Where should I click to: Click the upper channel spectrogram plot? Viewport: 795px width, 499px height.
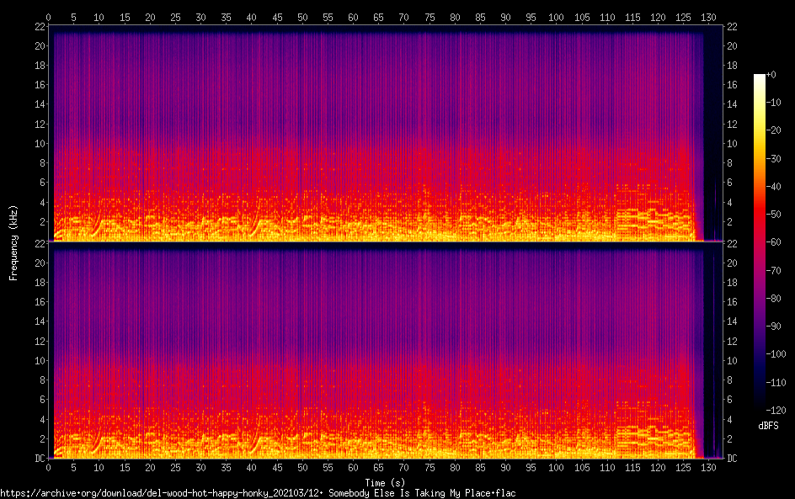386,134
